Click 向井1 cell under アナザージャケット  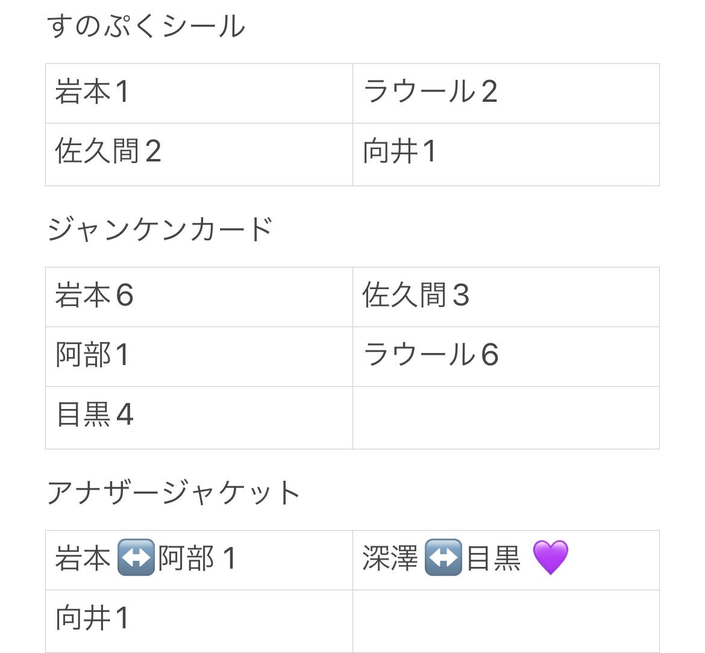pyautogui.click(x=199, y=621)
